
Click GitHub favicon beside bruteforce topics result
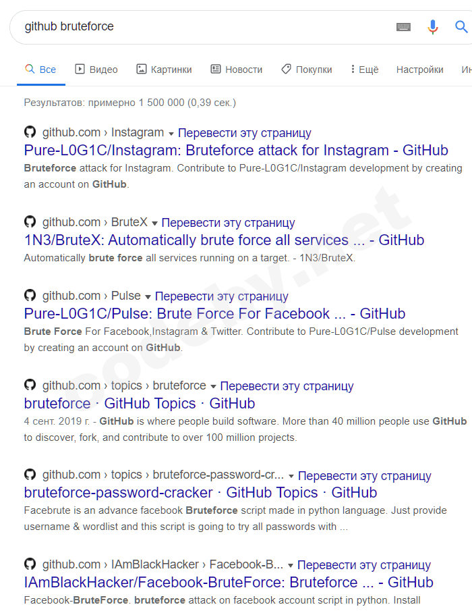click(x=30, y=386)
